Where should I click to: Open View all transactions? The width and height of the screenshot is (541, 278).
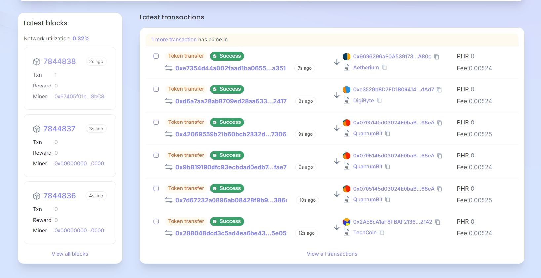[332, 254]
